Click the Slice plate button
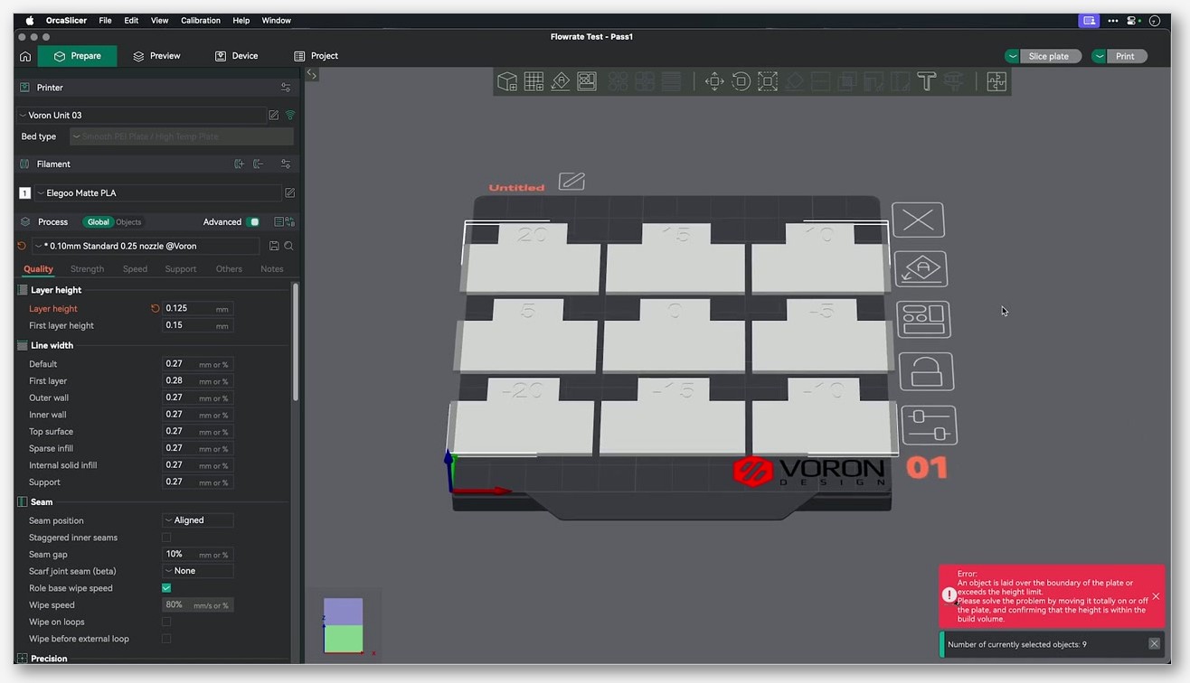This screenshot has height=683, width=1190. click(1048, 56)
